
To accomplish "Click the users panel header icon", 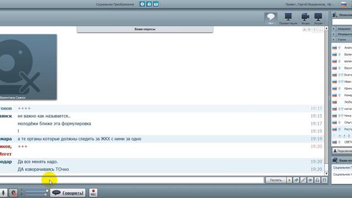I will pos(335,15).
